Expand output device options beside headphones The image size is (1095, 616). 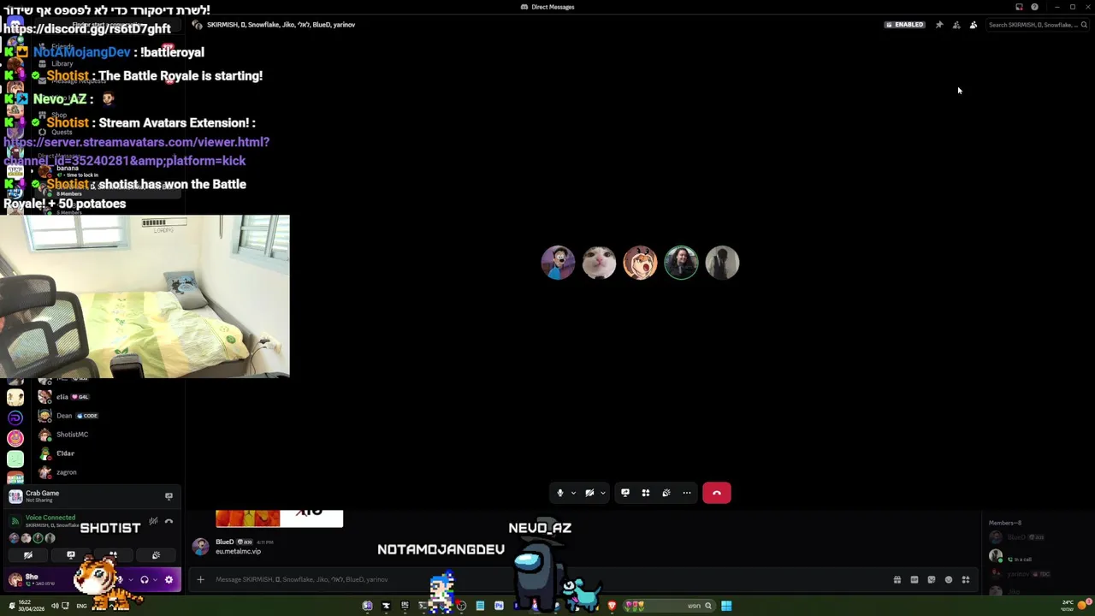click(154, 580)
